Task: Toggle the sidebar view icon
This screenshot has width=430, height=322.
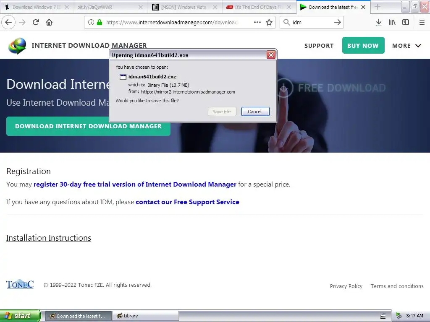Action: pyautogui.click(x=406, y=22)
